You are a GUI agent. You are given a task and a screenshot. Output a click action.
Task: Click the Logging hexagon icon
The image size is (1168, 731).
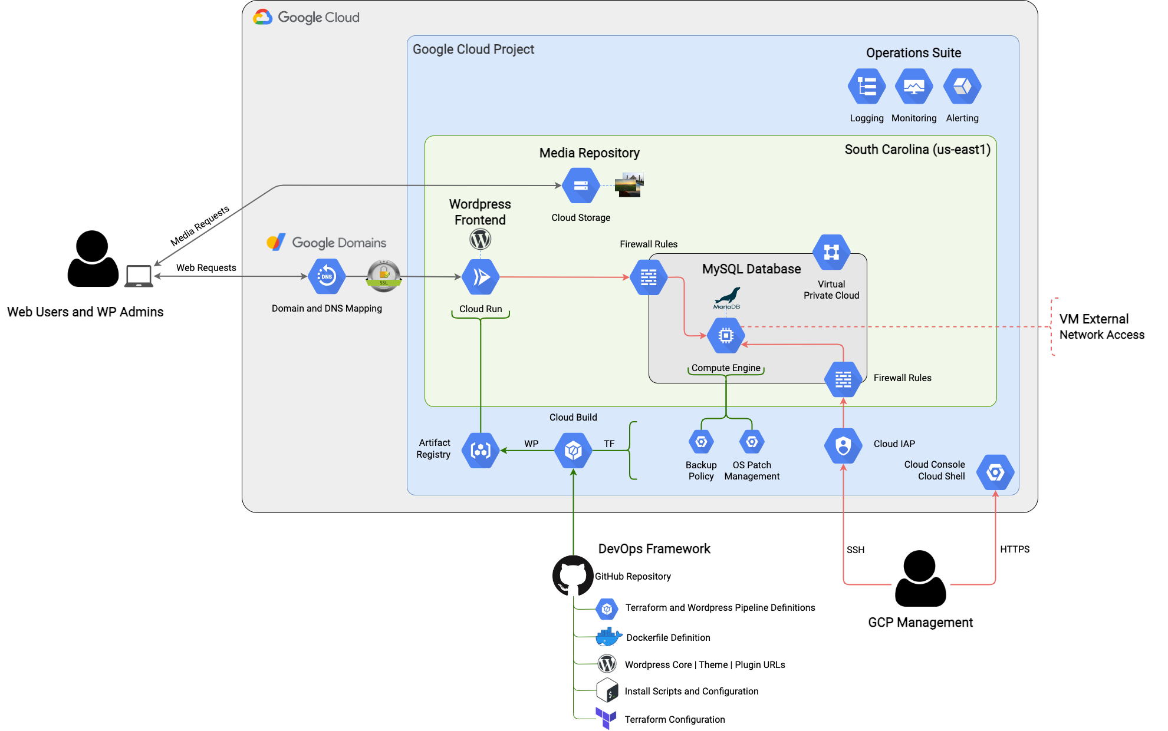pos(866,87)
